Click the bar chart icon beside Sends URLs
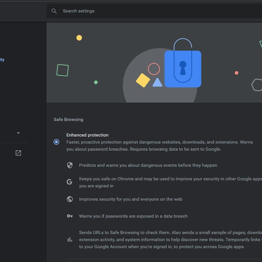The image size is (262, 262). coord(70,239)
